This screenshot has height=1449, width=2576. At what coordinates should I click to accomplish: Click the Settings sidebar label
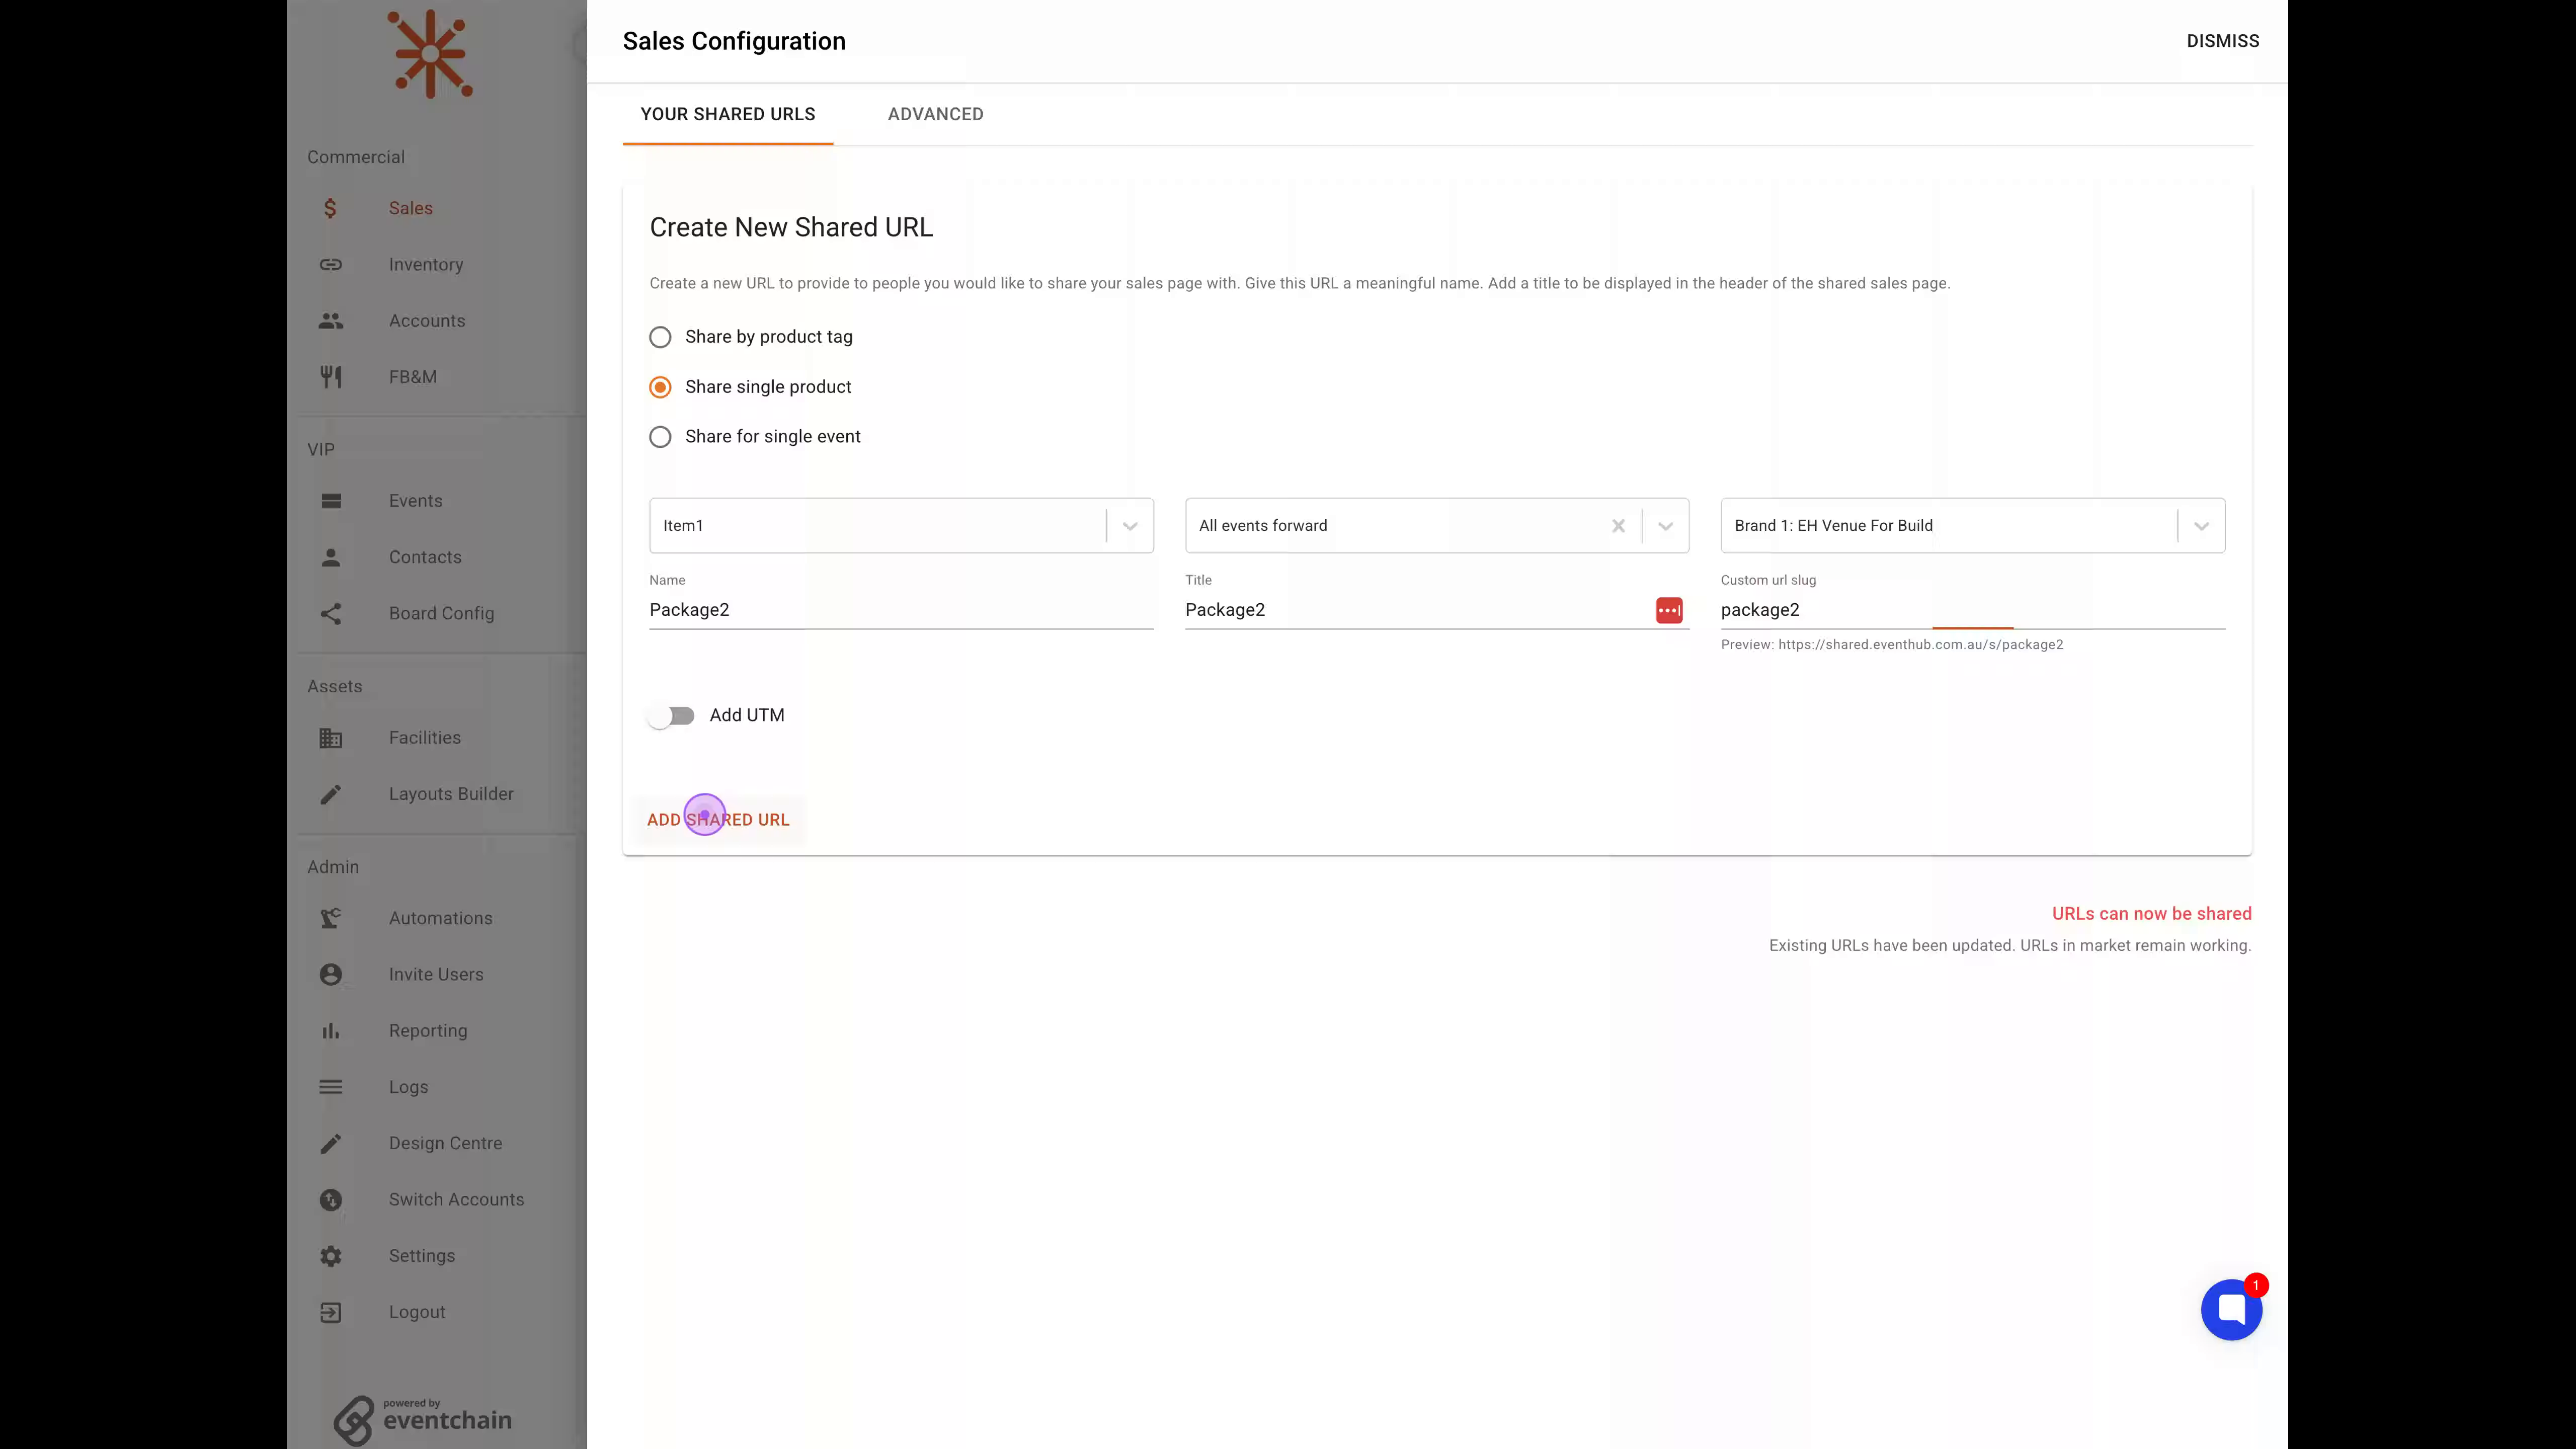(x=422, y=1256)
